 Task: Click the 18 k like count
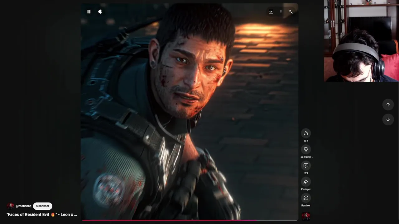click(x=306, y=141)
